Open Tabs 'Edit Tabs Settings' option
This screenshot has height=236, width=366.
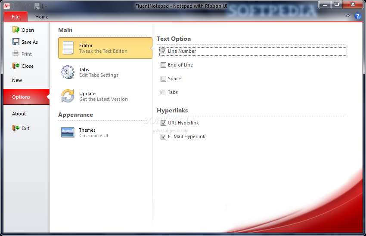pos(105,72)
